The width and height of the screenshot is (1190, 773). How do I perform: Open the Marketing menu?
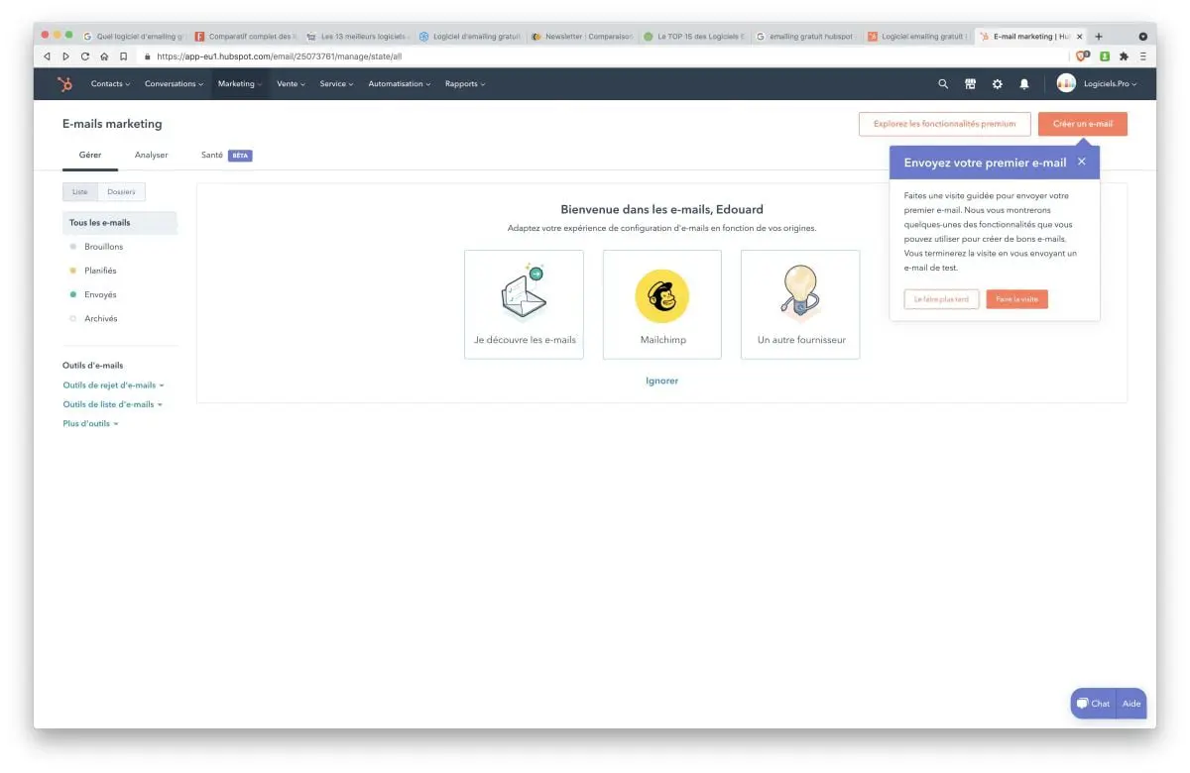(x=240, y=84)
